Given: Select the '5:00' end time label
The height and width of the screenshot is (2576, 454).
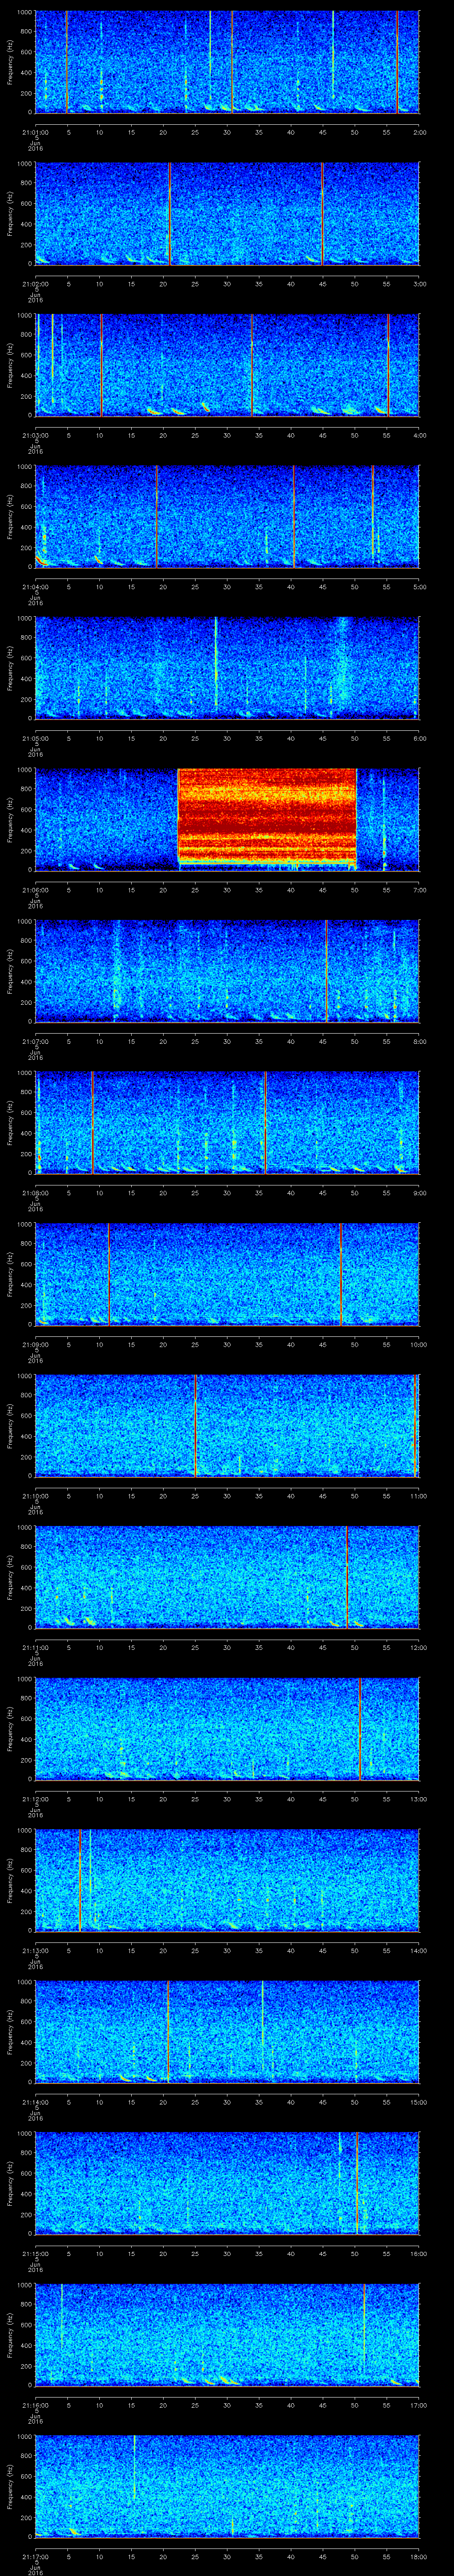Looking at the screenshot, I should (419, 587).
